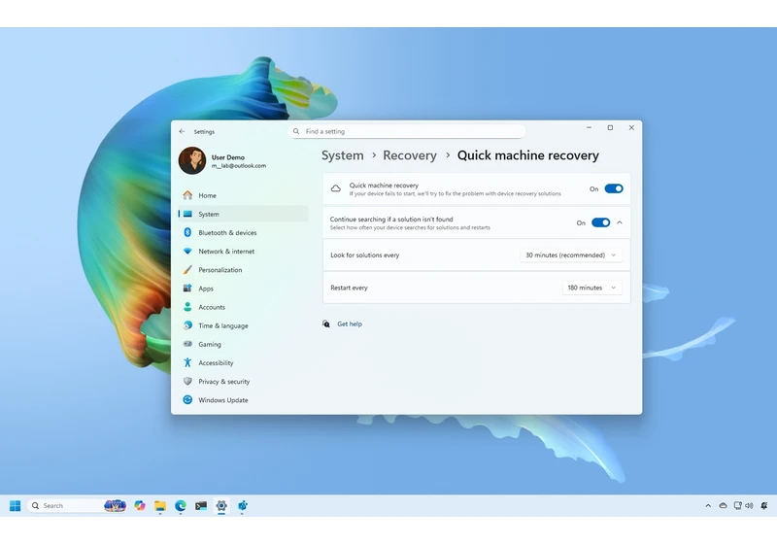Image resolution: width=777 pixels, height=544 pixels.
Task: Click the Accounts person icon
Action: pyautogui.click(x=187, y=307)
